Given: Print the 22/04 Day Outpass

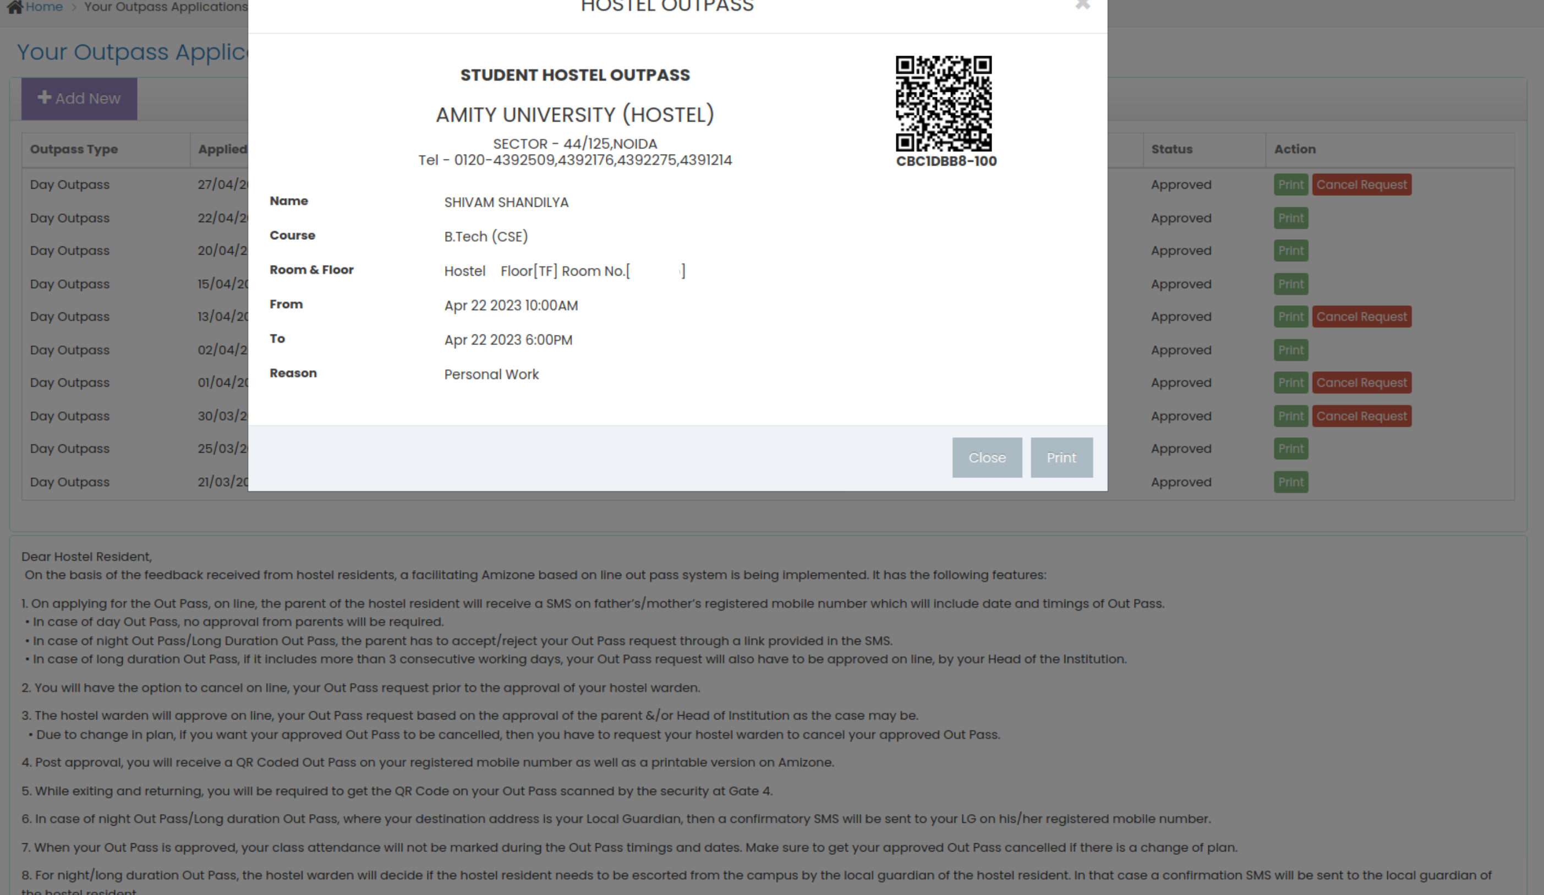Looking at the screenshot, I should 1290,217.
